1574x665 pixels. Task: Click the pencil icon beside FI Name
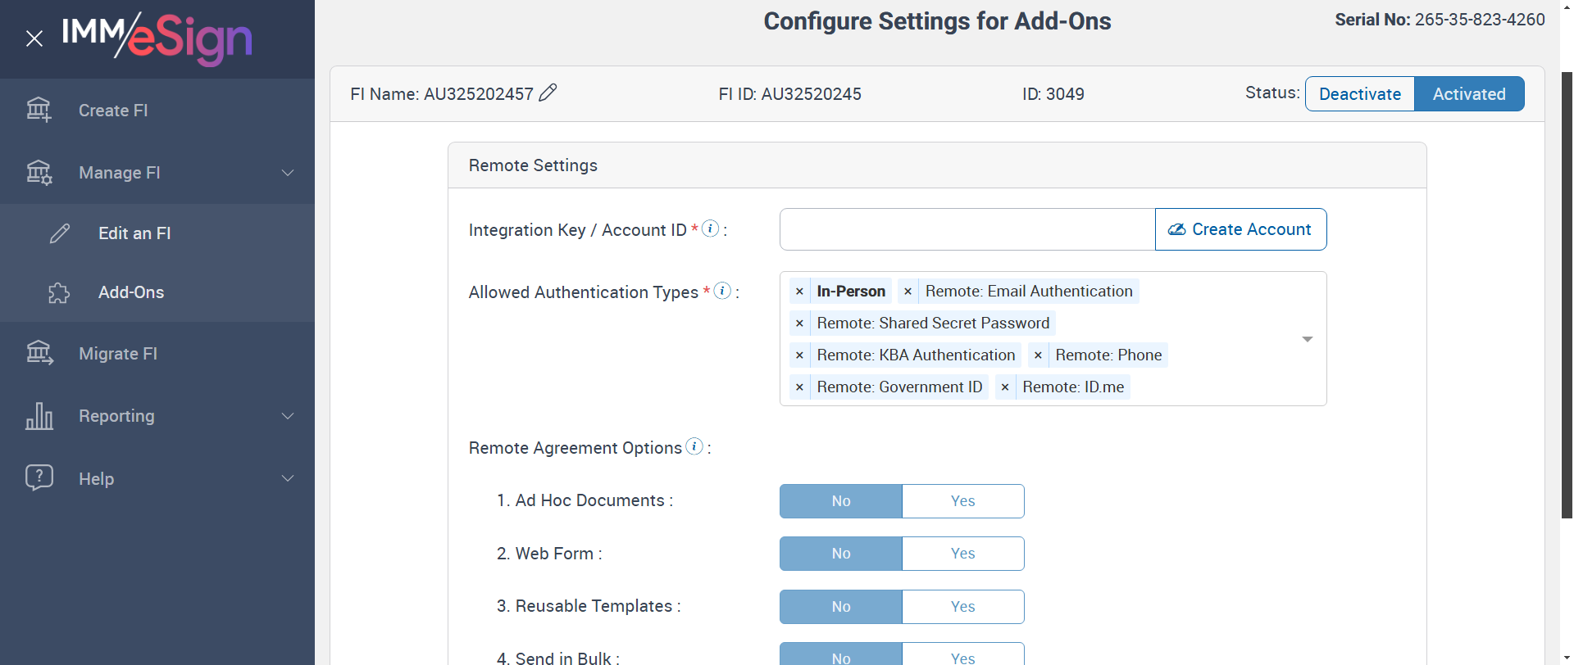pyautogui.click(x=548, y=93)
